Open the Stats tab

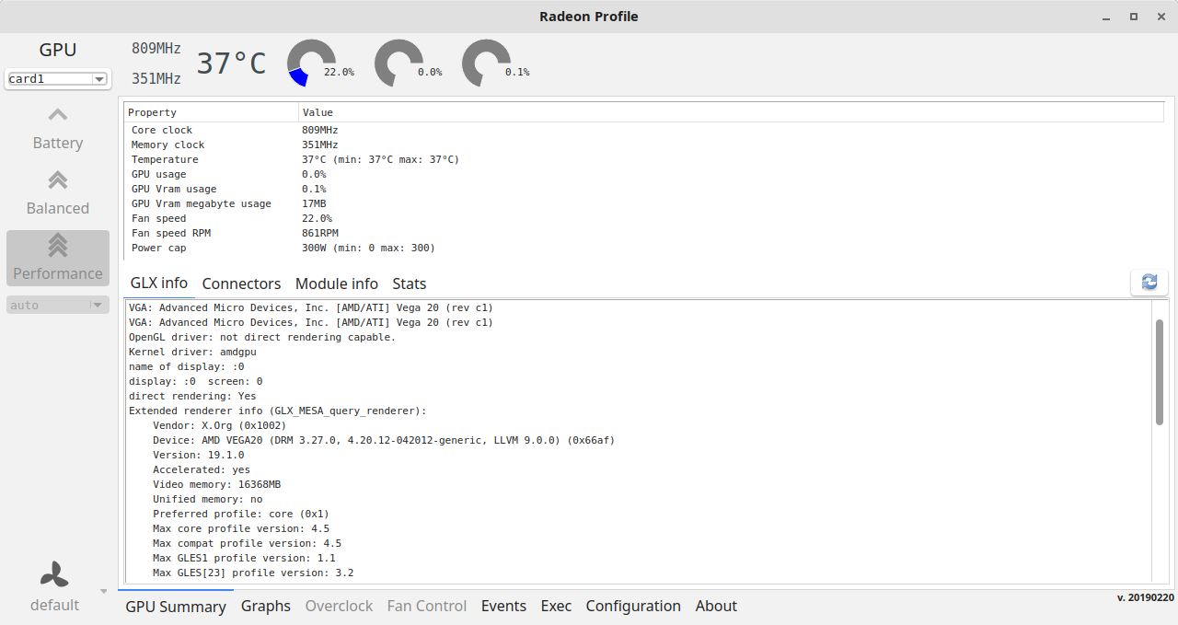click(410, 284)
